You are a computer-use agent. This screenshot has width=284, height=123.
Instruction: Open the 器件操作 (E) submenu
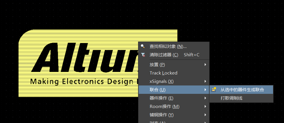[174, 98]
